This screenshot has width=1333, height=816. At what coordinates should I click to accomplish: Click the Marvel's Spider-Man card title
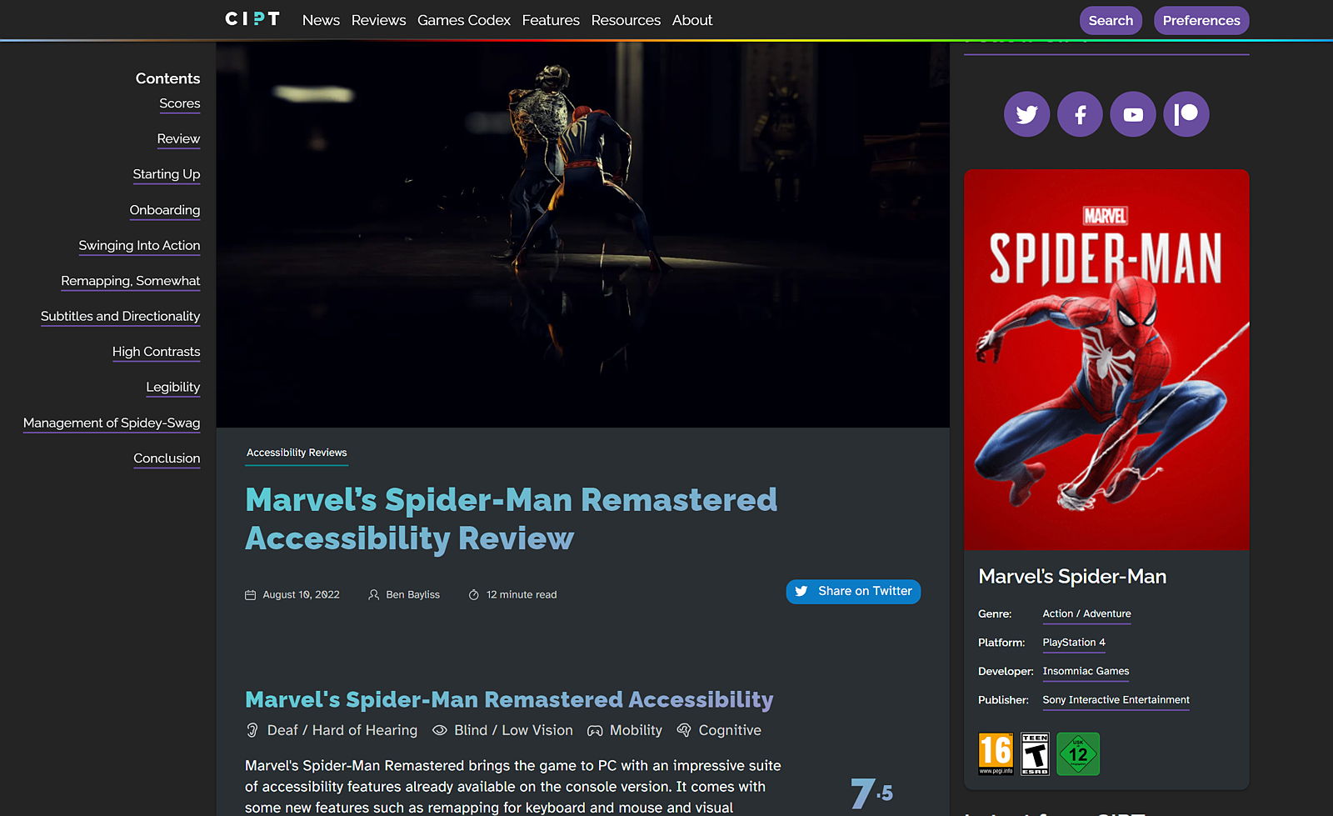(1072, 577)
